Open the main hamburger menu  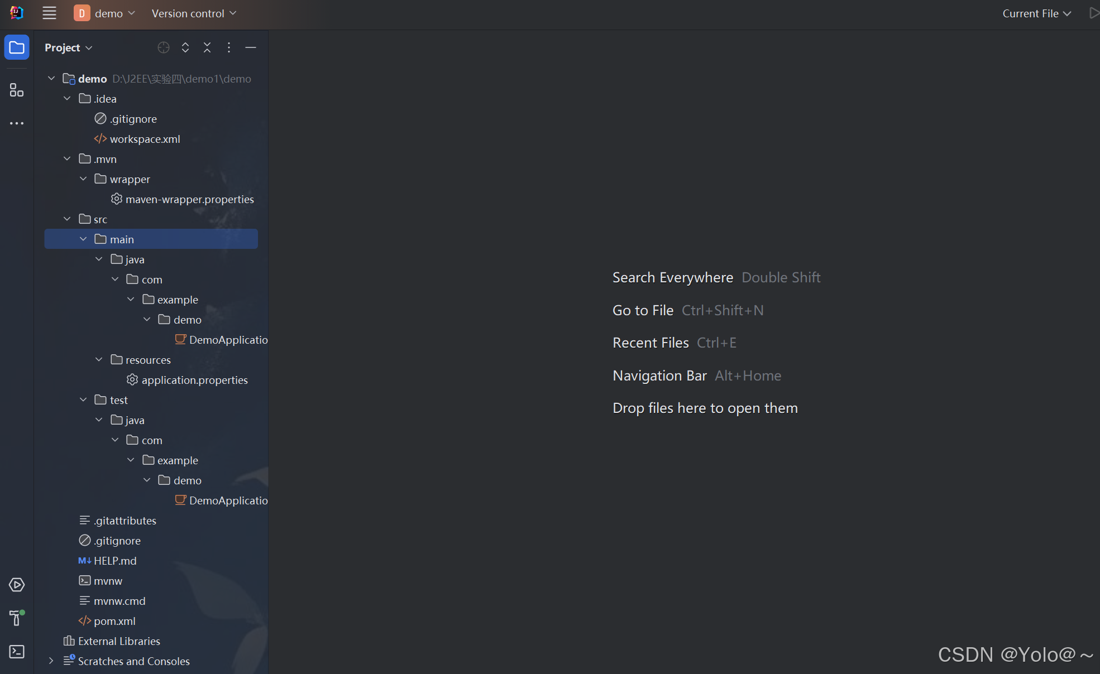(x=49, y=13)
